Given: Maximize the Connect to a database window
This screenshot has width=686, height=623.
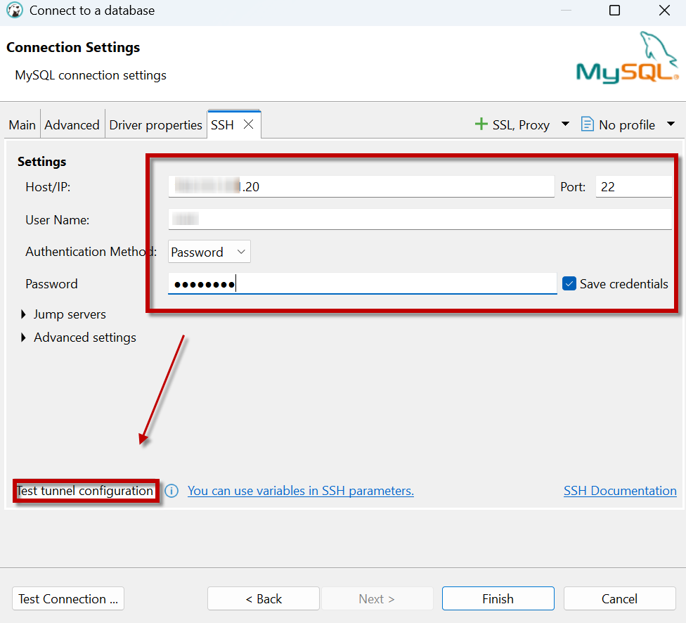Looking at the screenshot, I should 614,11.
